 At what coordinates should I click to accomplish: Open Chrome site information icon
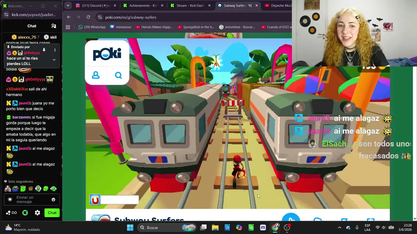tap(100, 17)
